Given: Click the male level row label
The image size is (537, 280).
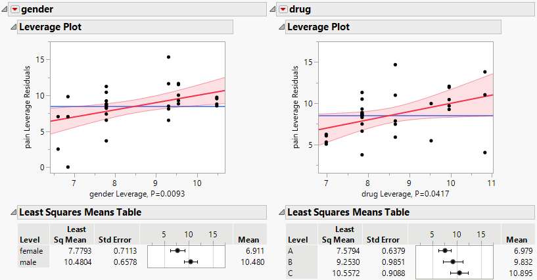Looking at the screenshot, I should tap(28, 262).
